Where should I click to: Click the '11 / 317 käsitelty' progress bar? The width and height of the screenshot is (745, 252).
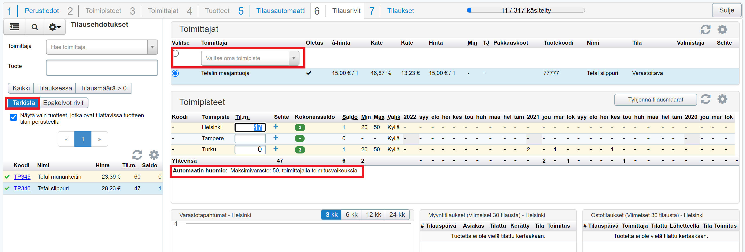coord(526,10)
